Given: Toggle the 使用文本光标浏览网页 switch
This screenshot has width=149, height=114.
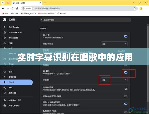Looking at the screenshot, I should 125,104.
